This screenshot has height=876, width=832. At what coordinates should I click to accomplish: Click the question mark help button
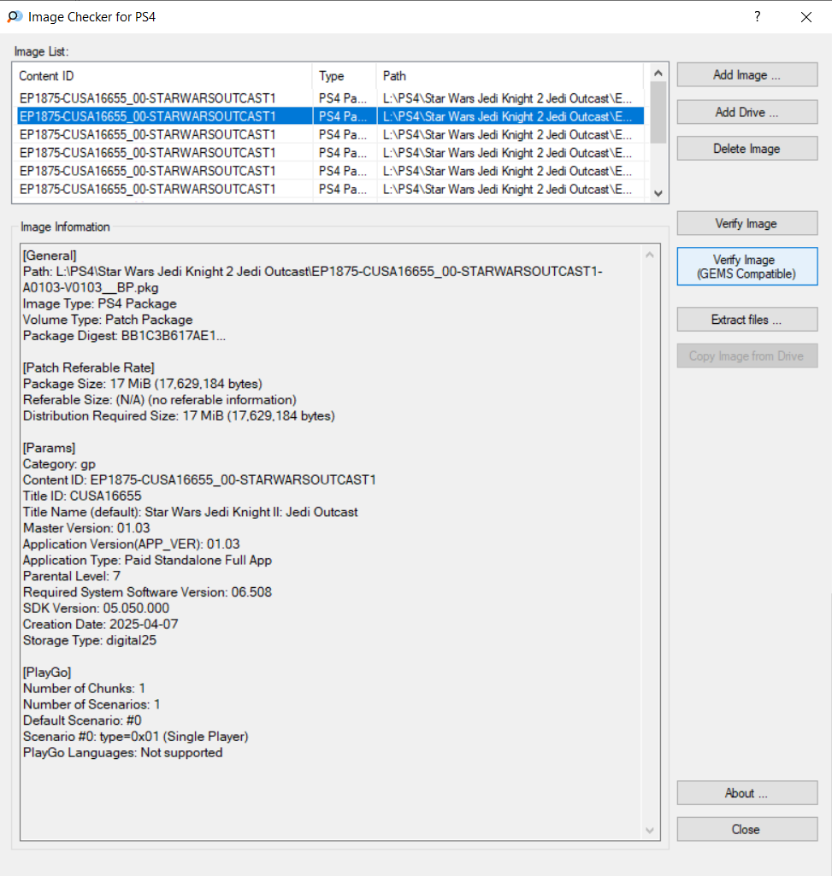(758, 16)
